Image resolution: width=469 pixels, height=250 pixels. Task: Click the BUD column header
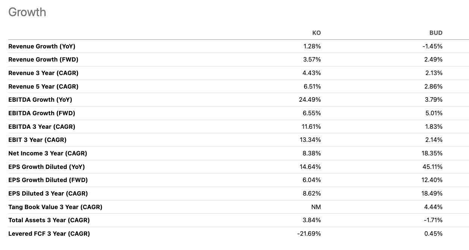(436, 33)
